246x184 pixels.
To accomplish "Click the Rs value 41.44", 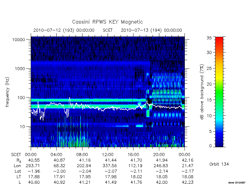I will point(111,160).
